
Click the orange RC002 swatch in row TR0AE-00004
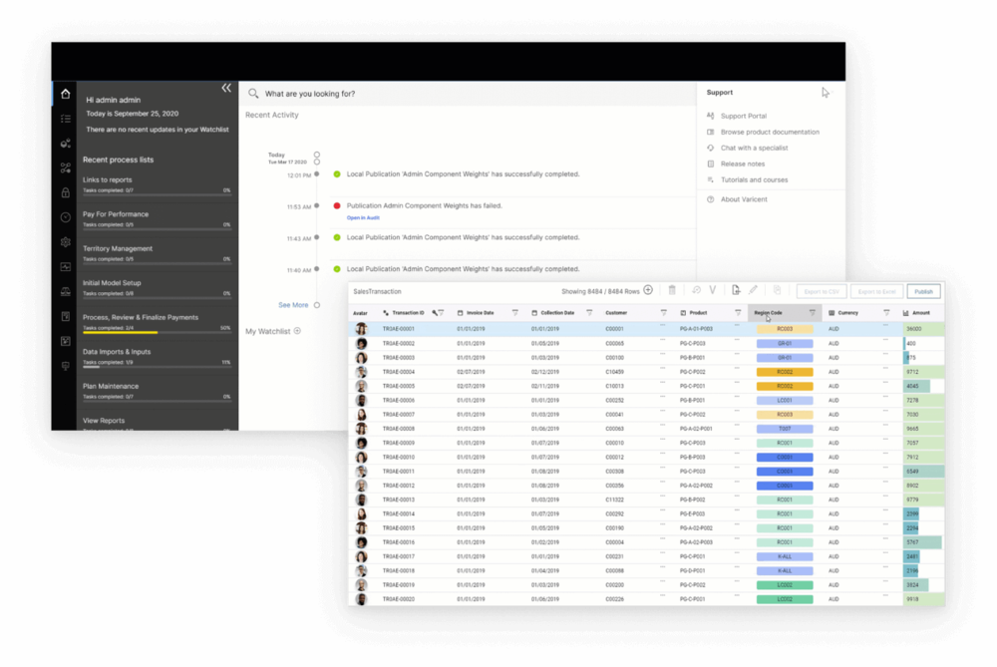(x=785, y=372)
